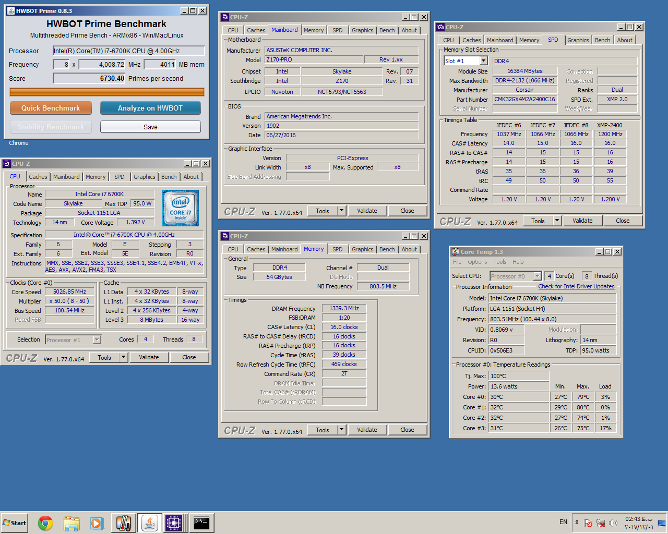Click the title icon of the CPU-Z Mainboard window
This screenshot has height=534, width=668.
225,17
